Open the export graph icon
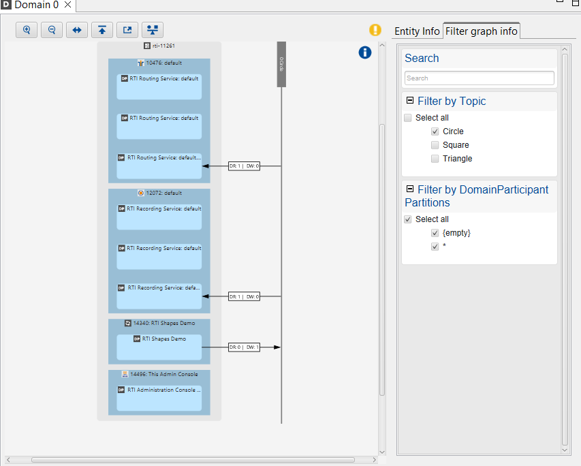The width and height of the screenshot is (581, 466). tap(127, 30)
